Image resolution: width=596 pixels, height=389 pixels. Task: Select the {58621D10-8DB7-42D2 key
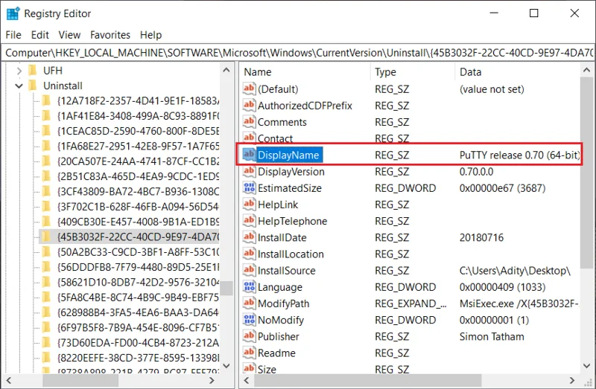[x=138, y=283]
